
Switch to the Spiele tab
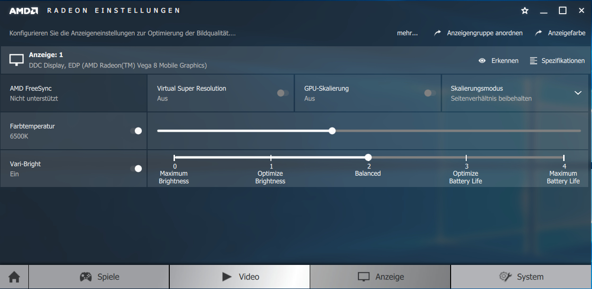coord(99,277)
